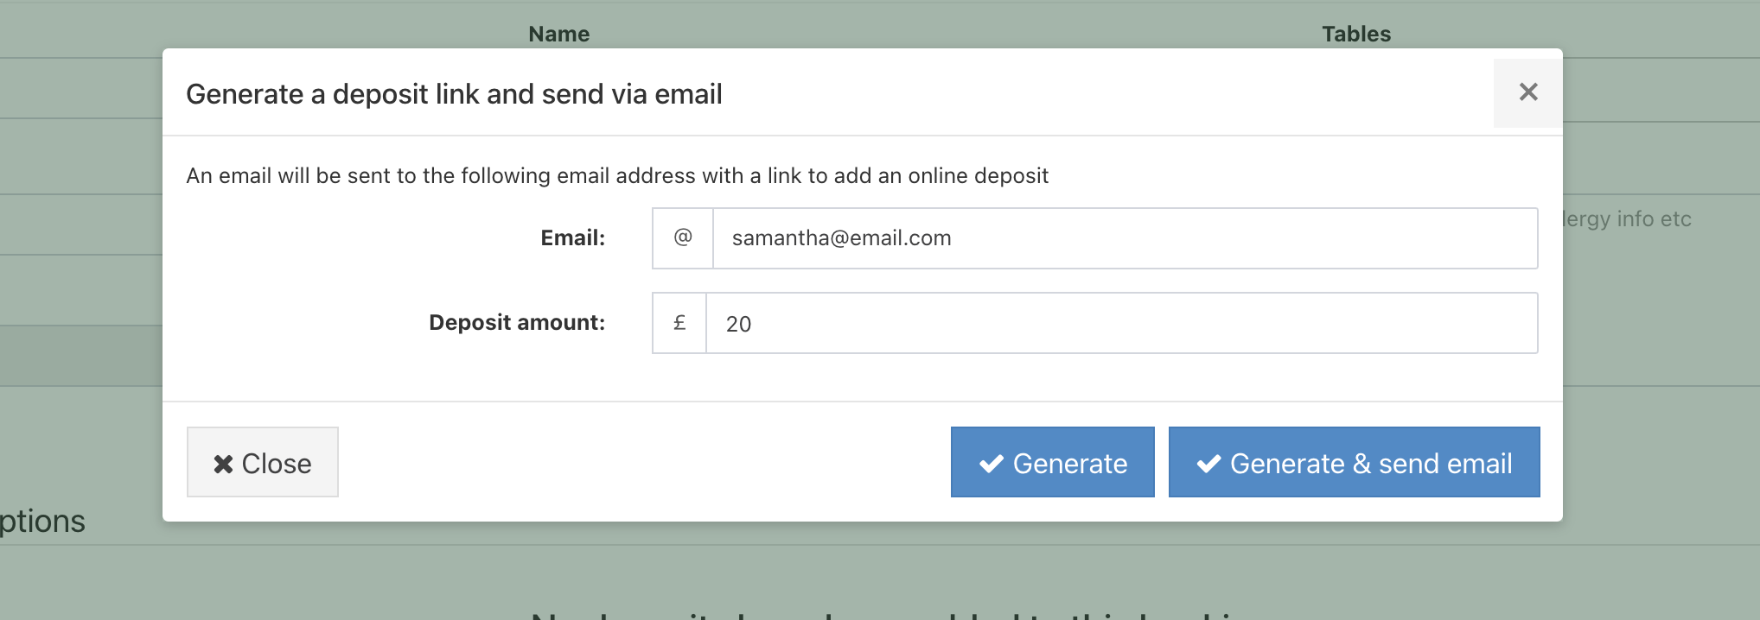1760x620 pixels.
Task: Click the checkmark icon on Generate & send email
Action: coord(1208,464)
